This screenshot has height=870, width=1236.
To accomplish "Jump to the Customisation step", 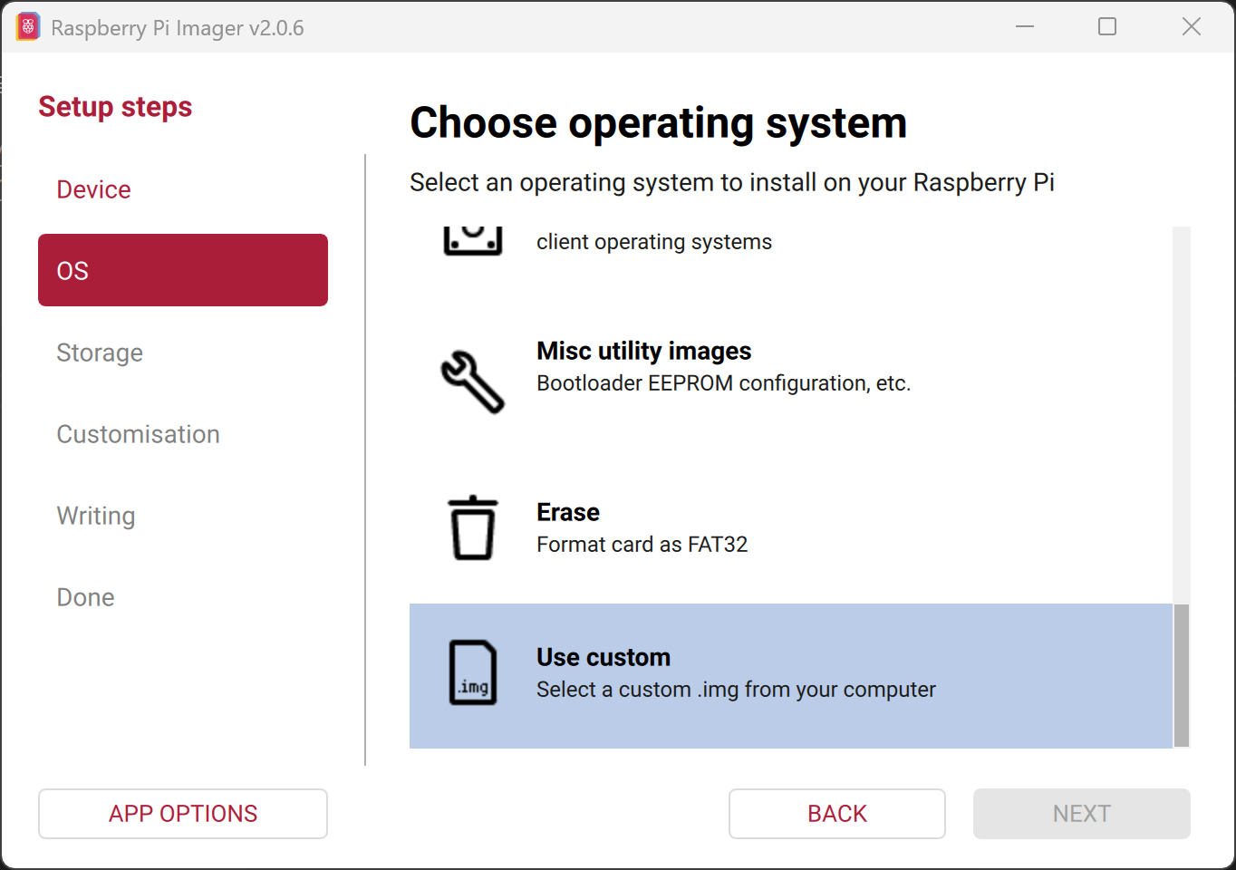I will pos(138,434).
